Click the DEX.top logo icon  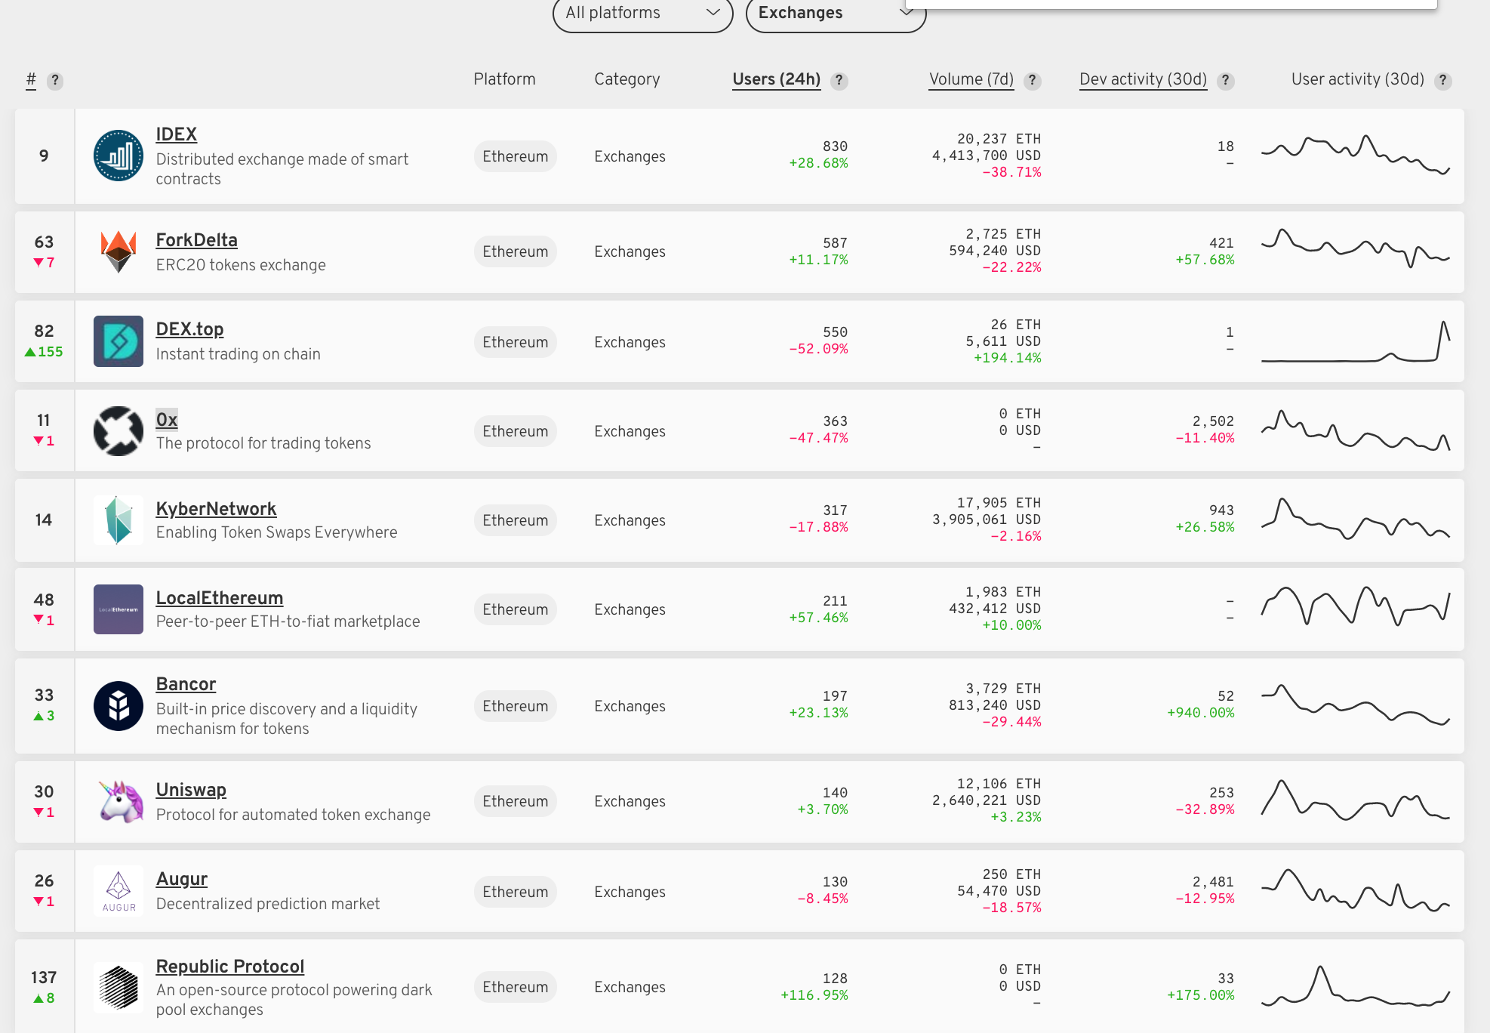(x=119, y=341)
